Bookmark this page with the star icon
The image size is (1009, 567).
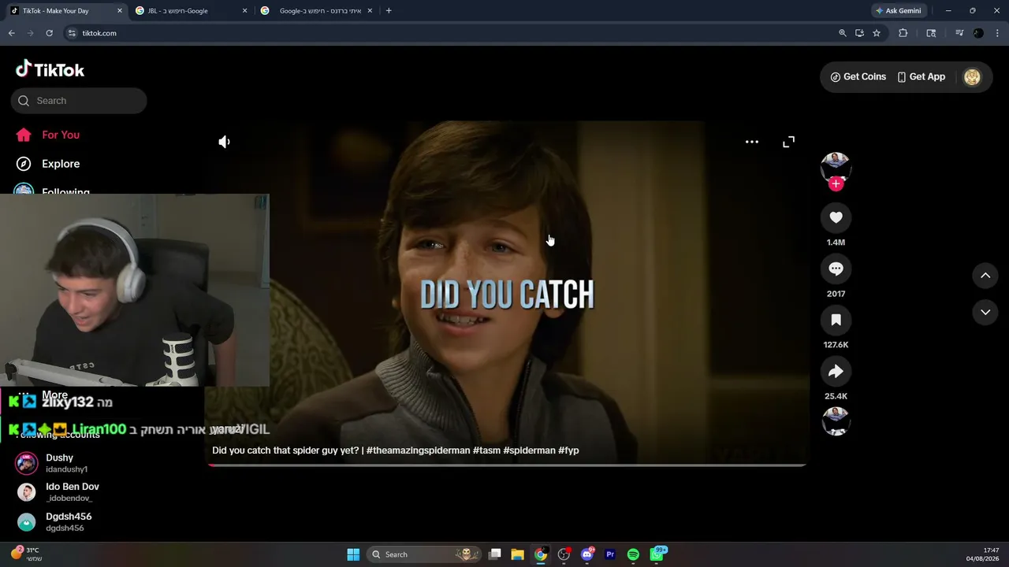877,33
